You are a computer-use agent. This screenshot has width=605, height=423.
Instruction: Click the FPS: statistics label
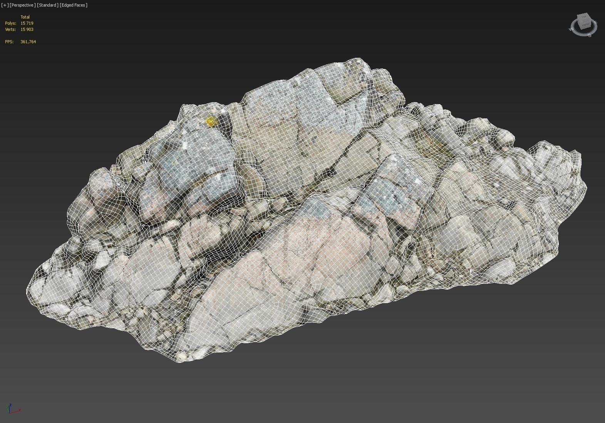[9, 42]
